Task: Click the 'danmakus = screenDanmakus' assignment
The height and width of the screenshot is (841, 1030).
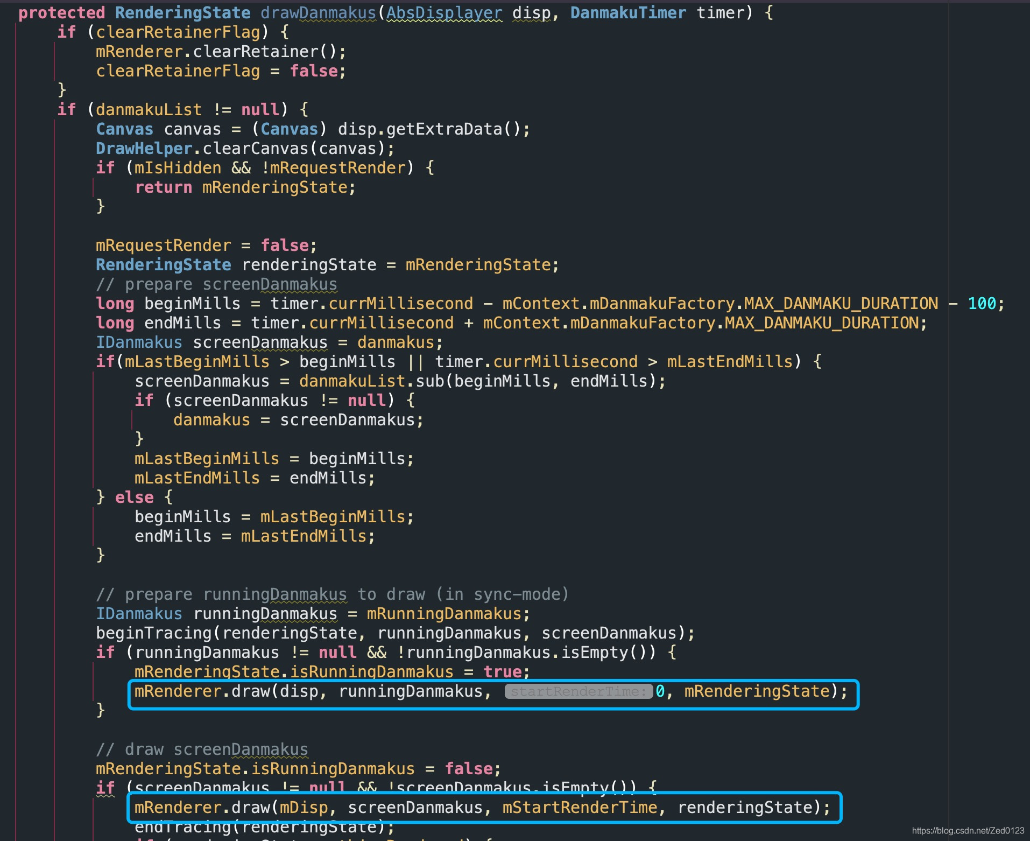Action: click(x=298, y=420)
